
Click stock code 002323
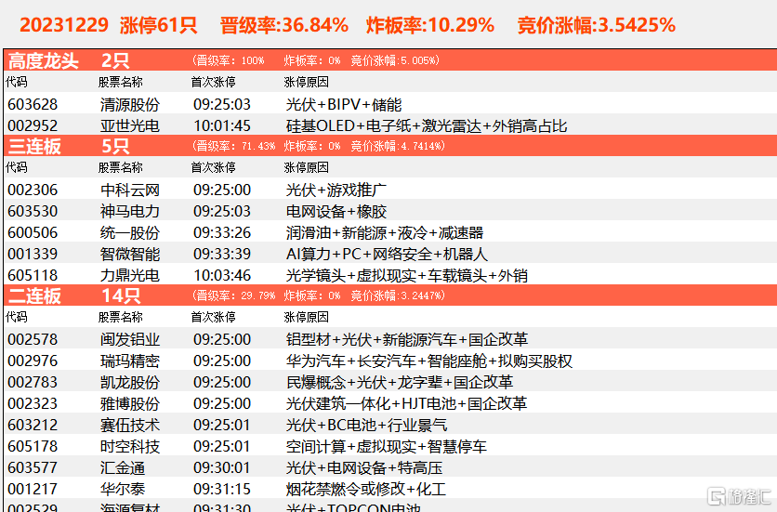[33, 403]
